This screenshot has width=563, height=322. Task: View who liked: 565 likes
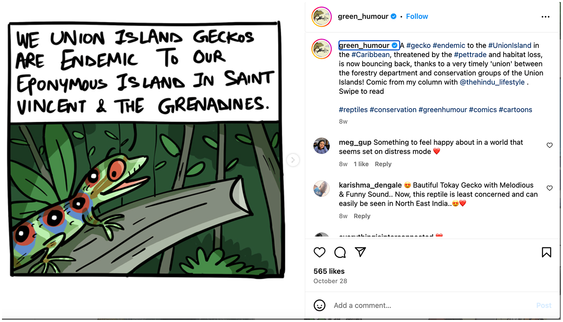329,271
